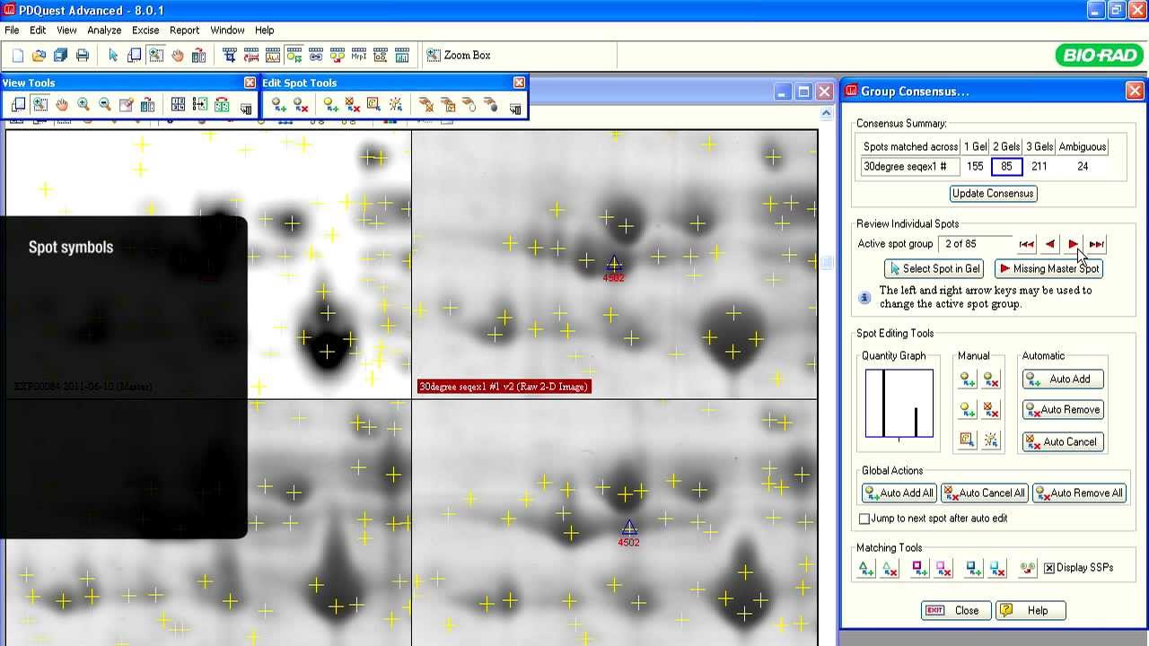
Task: Click the Zoom Box label button in toolbar
Action: [x=458, y=56]
